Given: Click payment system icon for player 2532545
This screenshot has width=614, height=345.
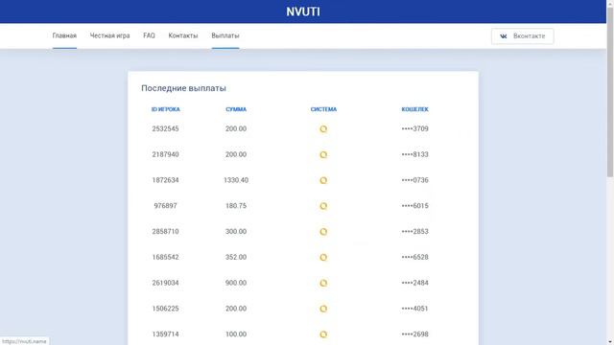Looking at the screenshot, I should tap(323, 129).
